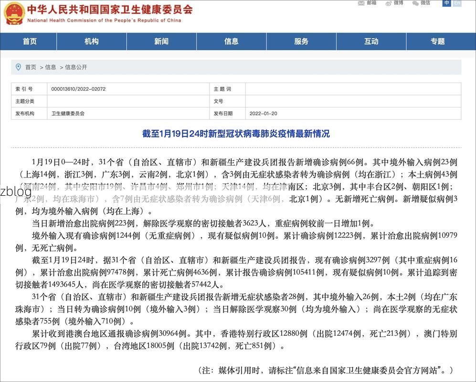This screenshot has height=382, width=476.
Task: Open the 服务 navigation menu
Action: click(301, 42)
